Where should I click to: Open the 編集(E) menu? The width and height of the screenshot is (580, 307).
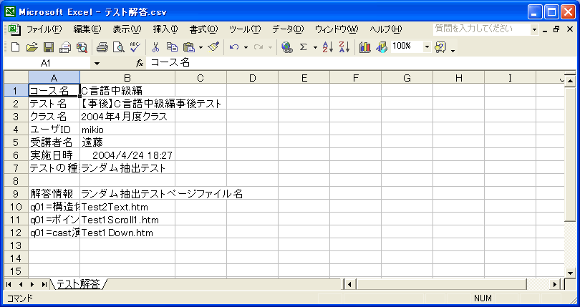[87, 29]
